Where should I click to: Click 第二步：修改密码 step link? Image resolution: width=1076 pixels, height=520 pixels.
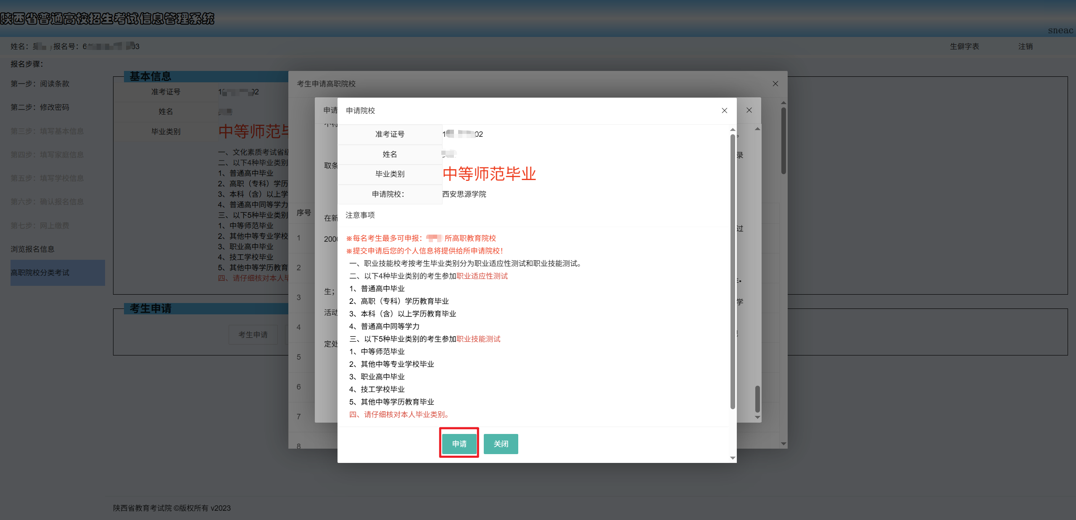point(40,107)
